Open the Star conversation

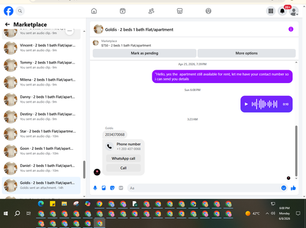(x=41, y=134)
